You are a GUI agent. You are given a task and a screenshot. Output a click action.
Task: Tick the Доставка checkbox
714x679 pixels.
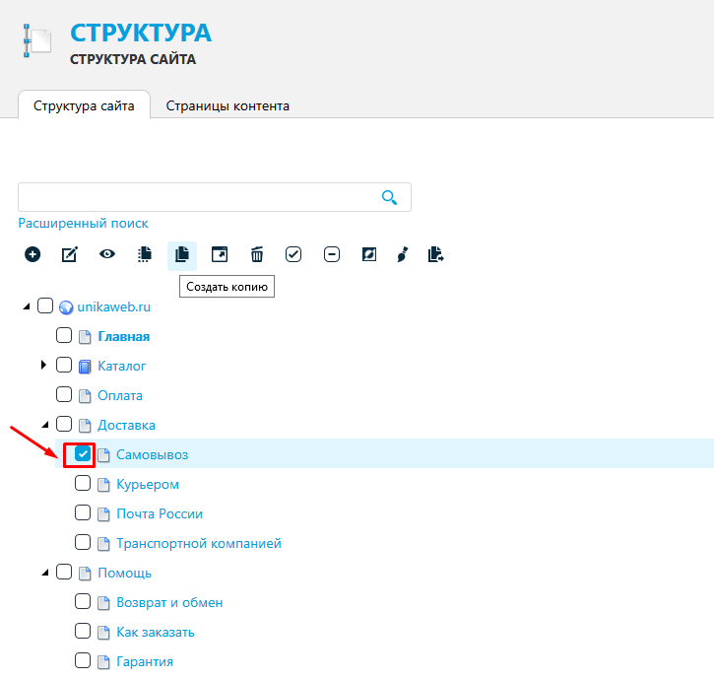(x=64, y=424)
